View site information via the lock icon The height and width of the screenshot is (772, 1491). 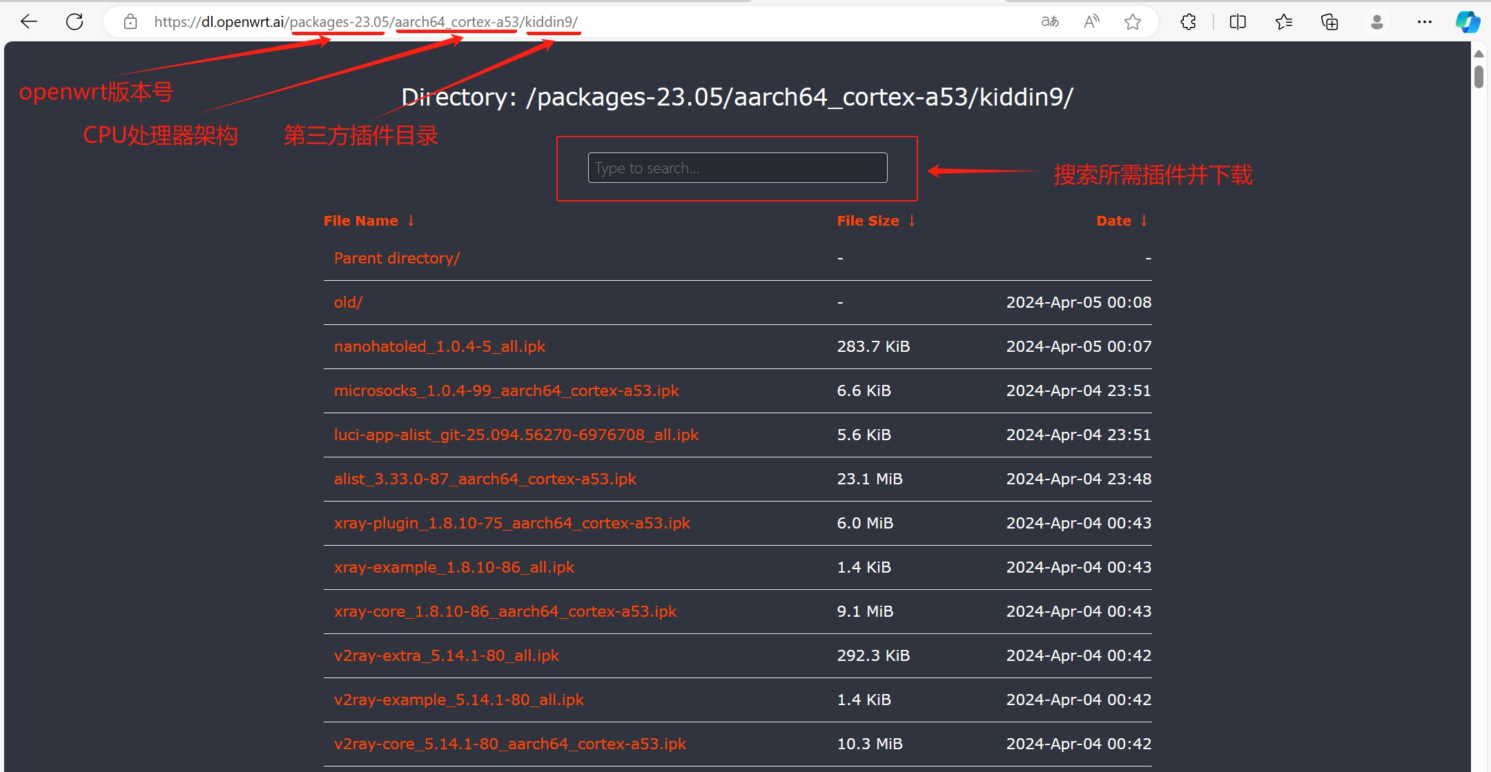[130, 22]
